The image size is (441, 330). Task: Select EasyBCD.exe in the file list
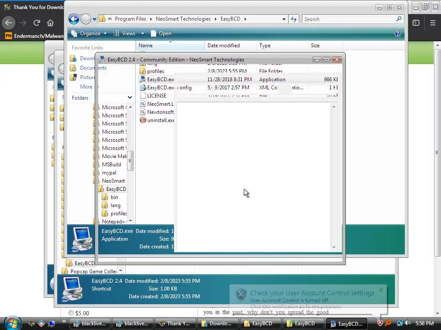coord(157,79)
